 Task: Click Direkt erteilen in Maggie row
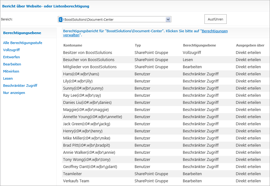coord(248,110)
